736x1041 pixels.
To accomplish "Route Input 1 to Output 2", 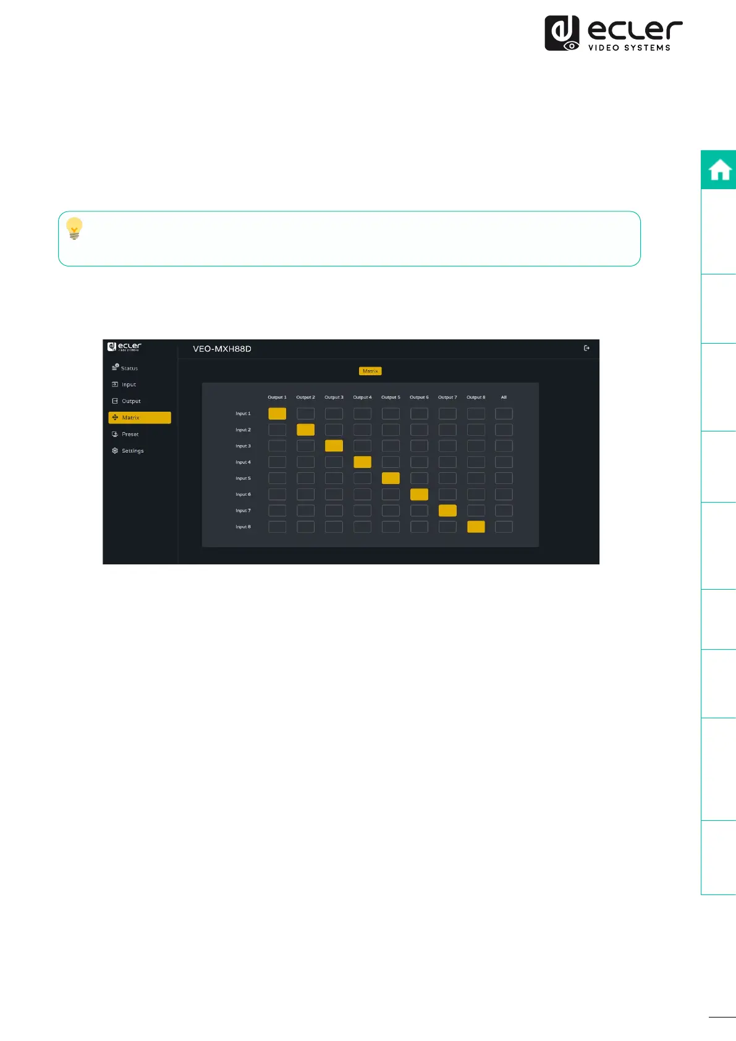I will pos(305,414).
